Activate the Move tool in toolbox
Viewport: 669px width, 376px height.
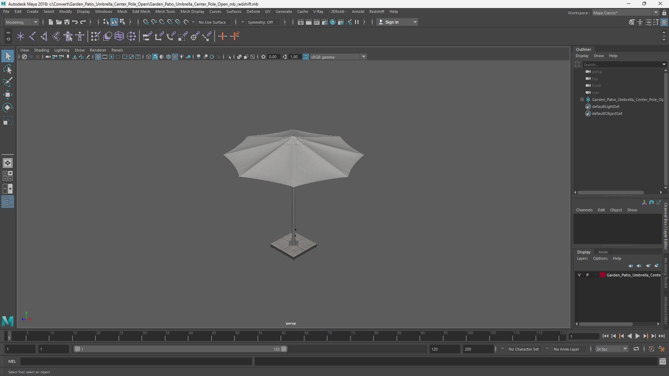click(8, 95)
